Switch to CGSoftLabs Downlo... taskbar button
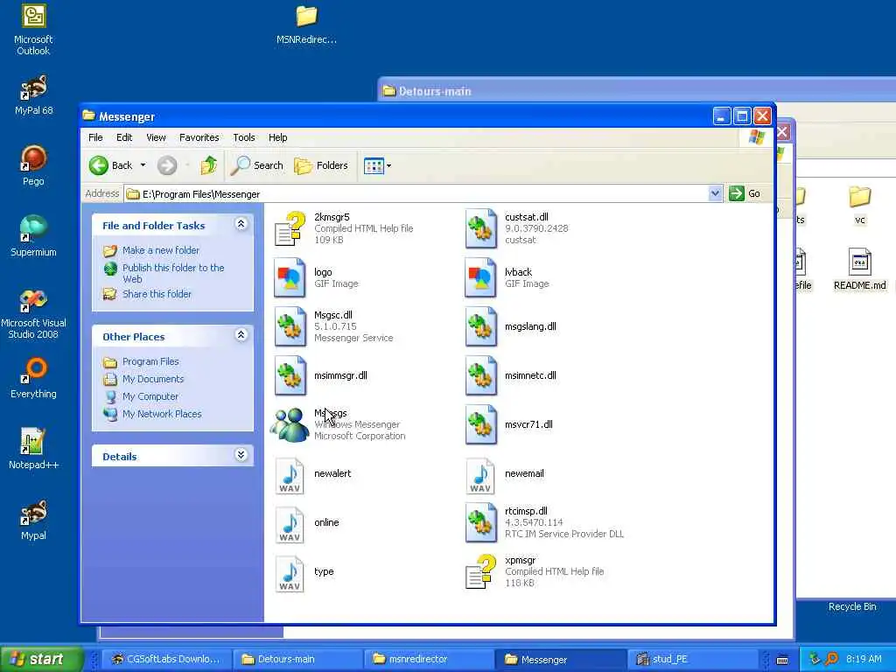Screen dimensions: 896x672 [x=166, y=660]
